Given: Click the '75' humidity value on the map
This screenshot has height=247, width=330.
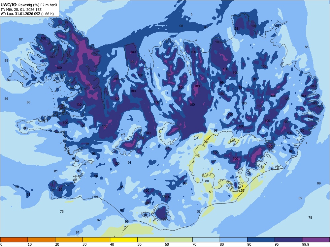Looking at the screenshot, I should tap(62, 212).
